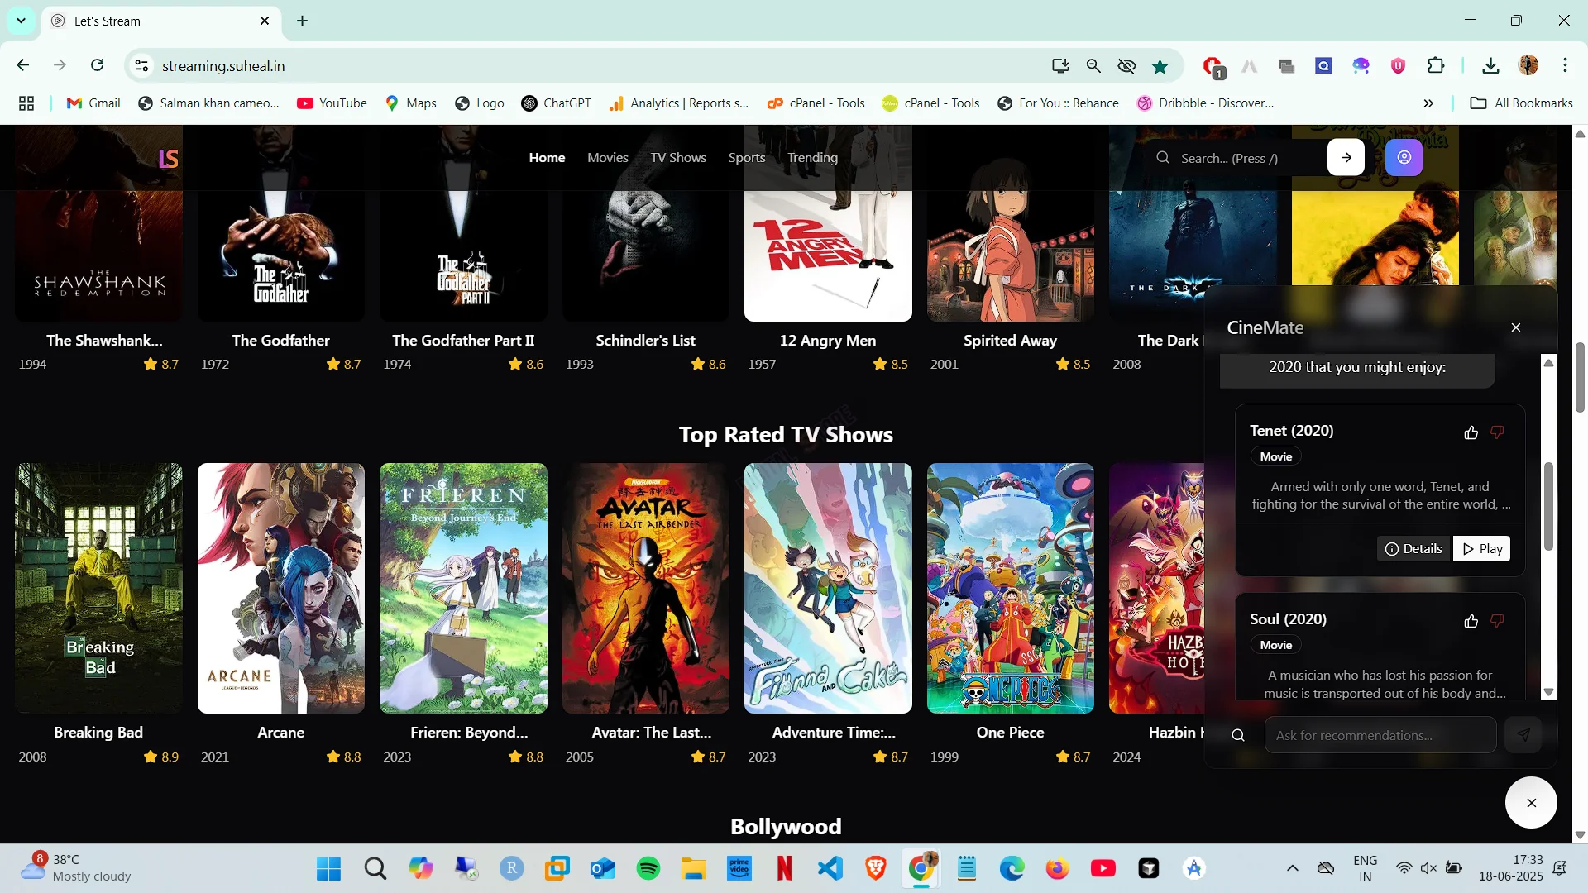The height and width of the screenshot is (893, 1588).
Task: Like the Soul (2020) recommendation
Action: tap(1471, 621)
